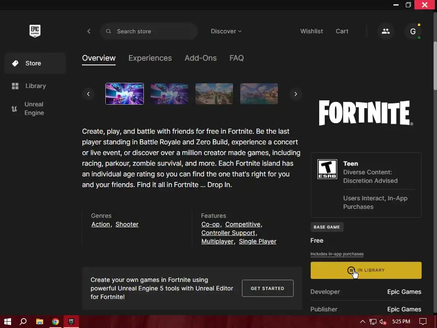Select Unreal Engine in the sidebar
The width and height of the screenshot is (437, 328).
click(35, 108)
